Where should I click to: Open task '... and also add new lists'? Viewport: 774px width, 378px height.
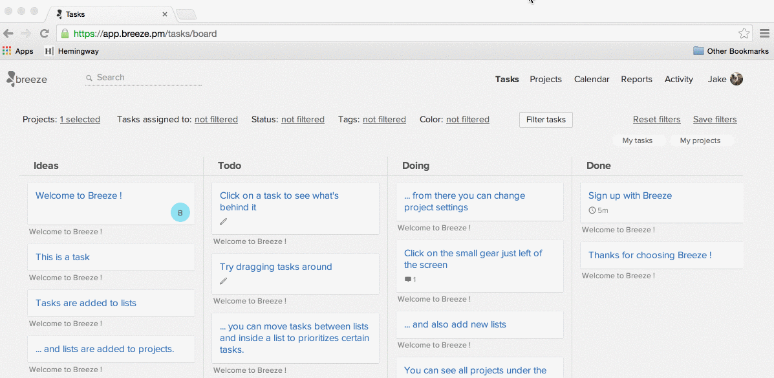[x=455, y=324]
